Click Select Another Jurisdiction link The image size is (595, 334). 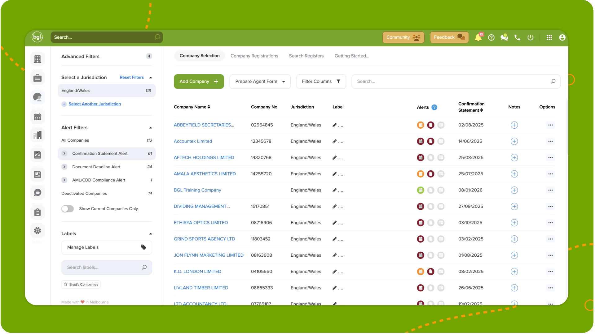(95, 104)
